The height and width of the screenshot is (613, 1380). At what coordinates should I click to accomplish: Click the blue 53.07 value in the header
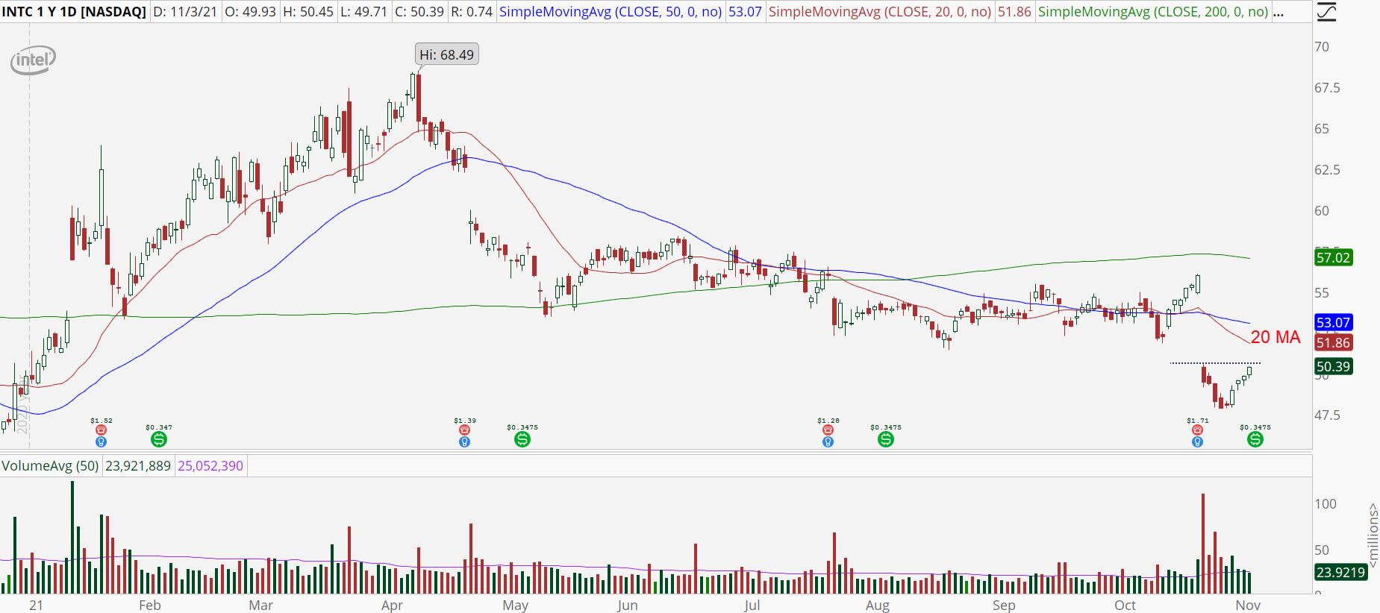(745, 12)
